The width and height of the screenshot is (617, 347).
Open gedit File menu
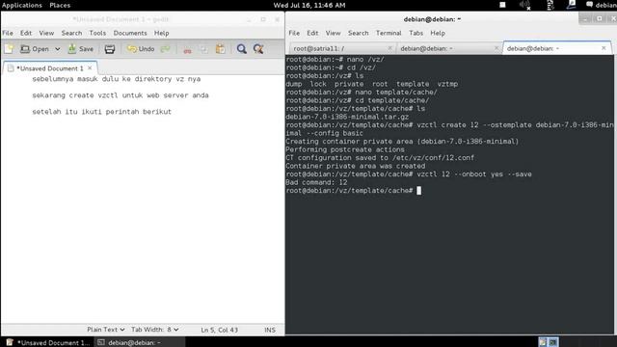[8, 33]
